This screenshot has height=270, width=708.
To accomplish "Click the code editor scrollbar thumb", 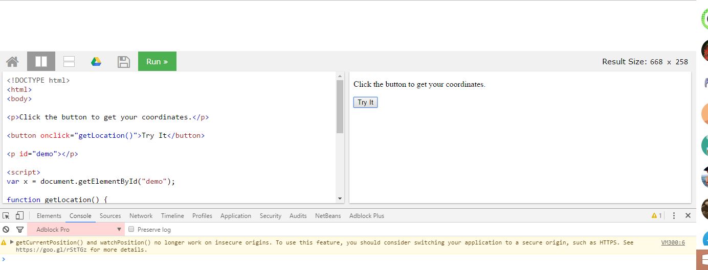I will (x=340, y=107).
